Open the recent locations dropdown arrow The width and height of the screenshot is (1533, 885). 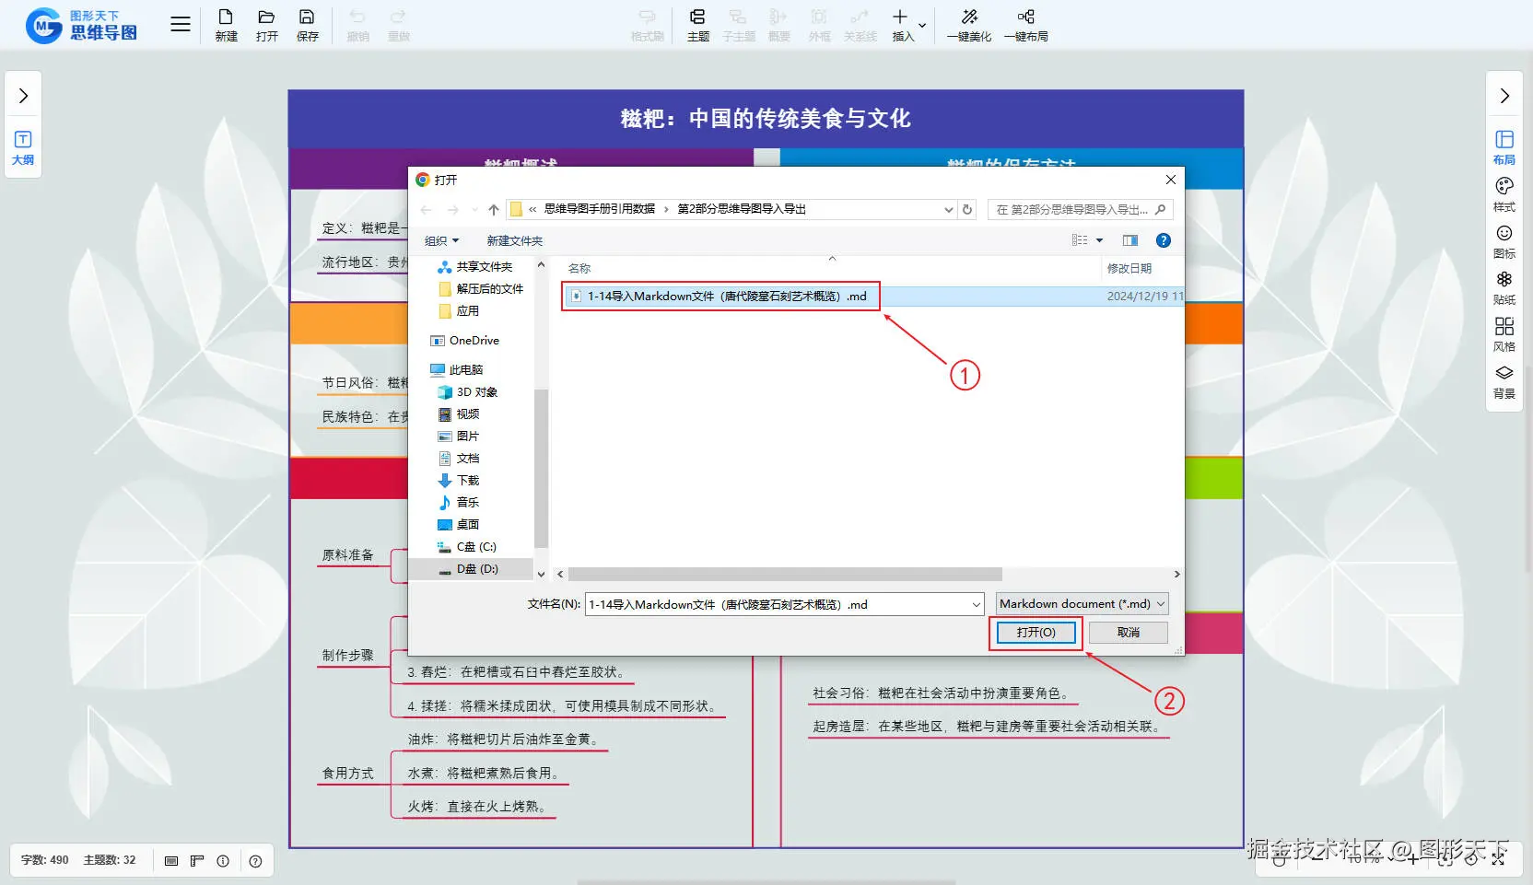[474, 209]
